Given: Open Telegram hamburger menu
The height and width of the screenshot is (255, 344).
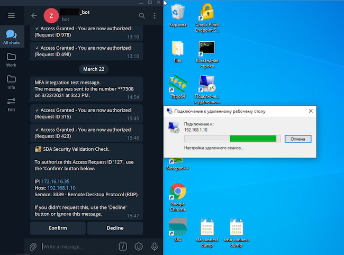Looking at the screenshot, I should 11,15.
